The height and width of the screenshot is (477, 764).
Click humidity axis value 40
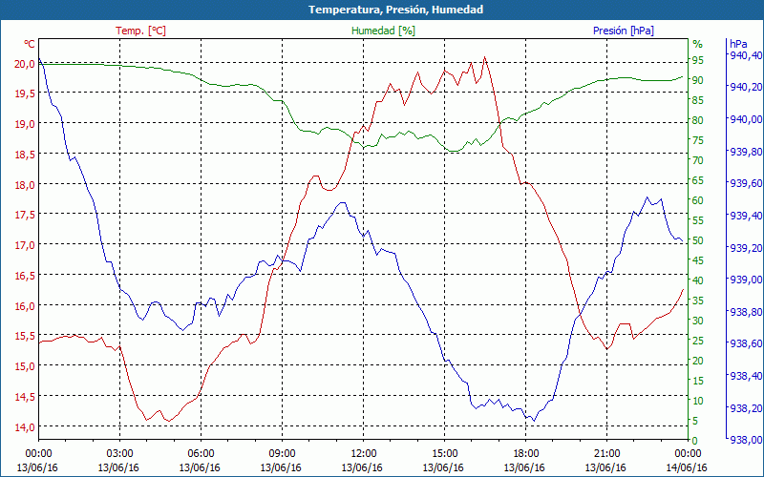pos(698,280)
